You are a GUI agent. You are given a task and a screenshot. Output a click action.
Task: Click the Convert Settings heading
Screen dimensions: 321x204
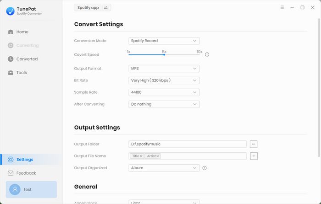coord(99,24)
